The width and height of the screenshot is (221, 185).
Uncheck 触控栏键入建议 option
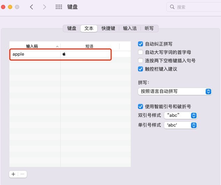[x=140, y=69]
